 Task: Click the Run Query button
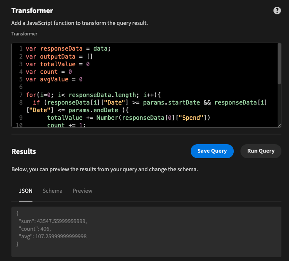(x=261, y=151)
